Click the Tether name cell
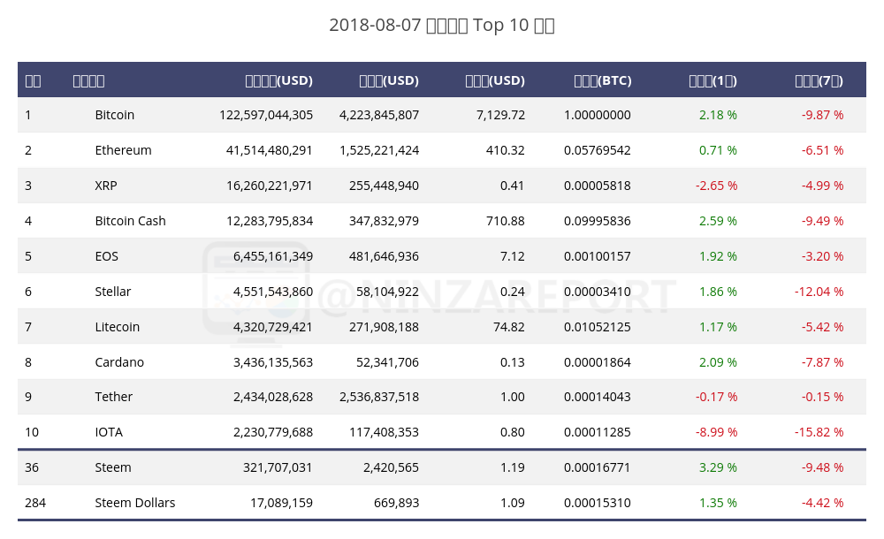 113,397
